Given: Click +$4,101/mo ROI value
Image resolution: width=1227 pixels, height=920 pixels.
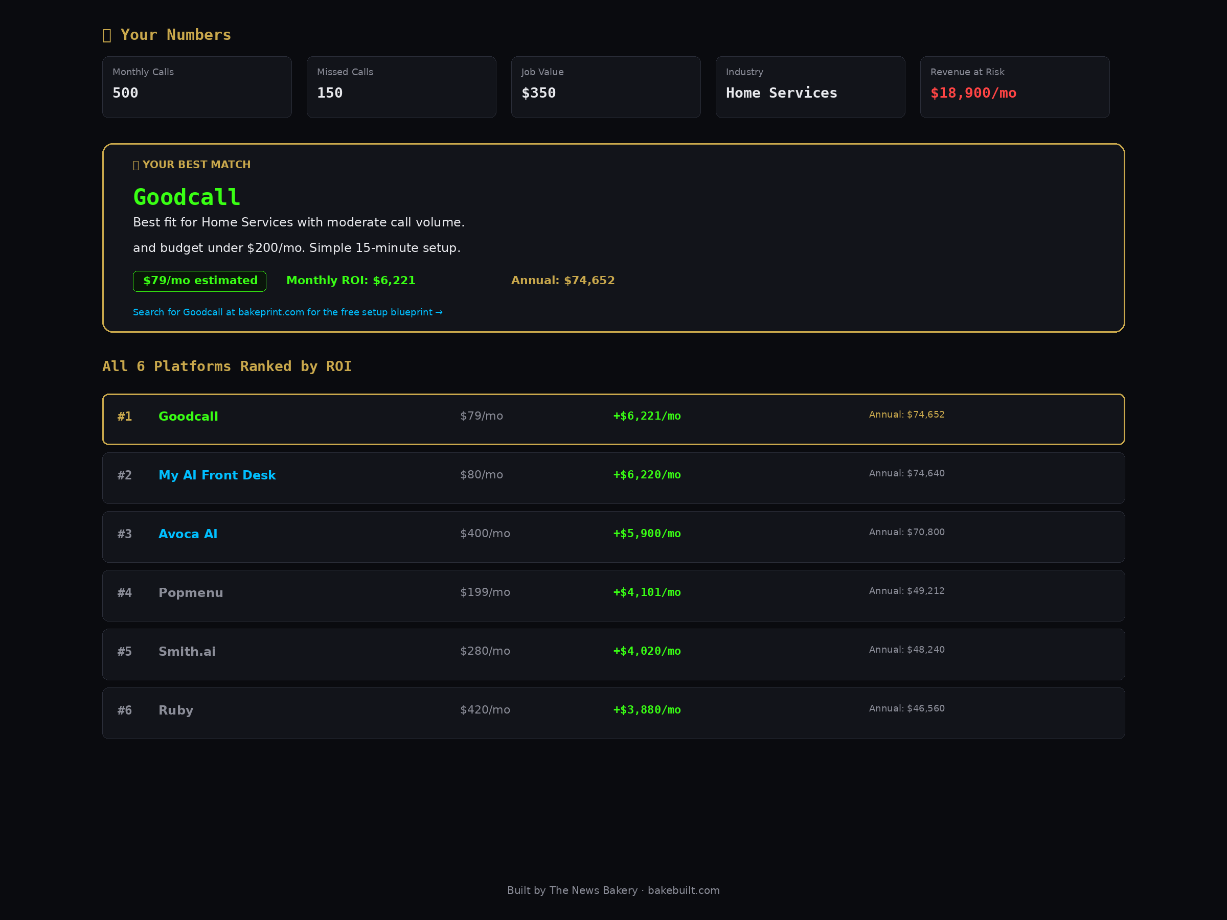Looking at the screenshot, I should click(647, 592).
